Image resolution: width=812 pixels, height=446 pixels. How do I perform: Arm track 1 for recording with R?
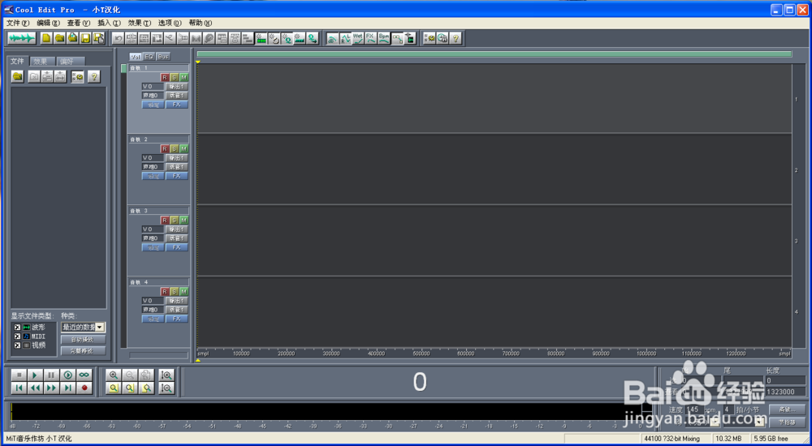[165, 77]
